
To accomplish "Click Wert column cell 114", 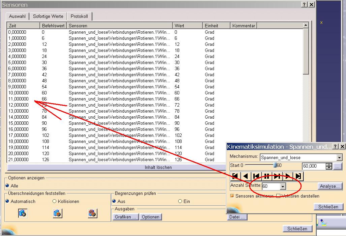I will click(x=178, y=147).
